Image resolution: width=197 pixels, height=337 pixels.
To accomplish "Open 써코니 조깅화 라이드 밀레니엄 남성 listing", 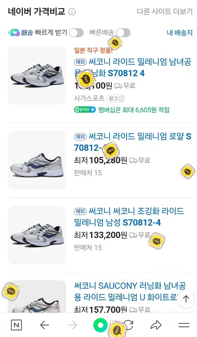I will [129, 217].
